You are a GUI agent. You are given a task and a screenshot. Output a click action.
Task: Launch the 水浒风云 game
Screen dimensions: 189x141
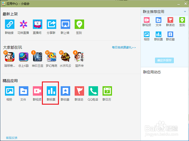66,57
